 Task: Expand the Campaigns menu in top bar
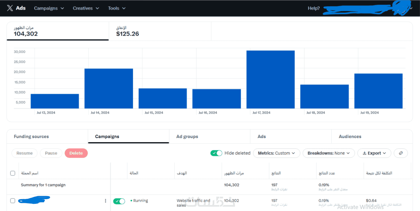pyautogui.click(x=49, y=8)
